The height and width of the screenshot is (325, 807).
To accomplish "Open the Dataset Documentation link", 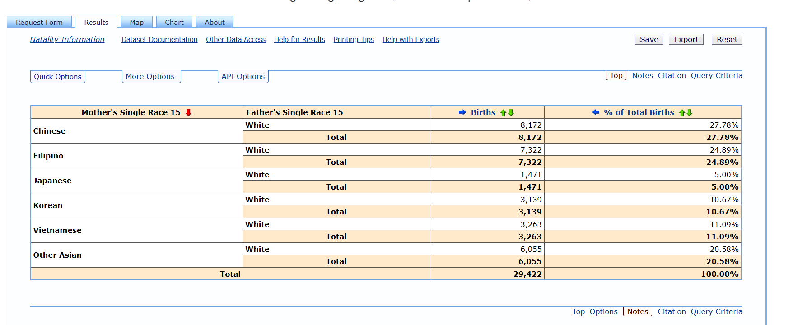I will click(159, 40).
